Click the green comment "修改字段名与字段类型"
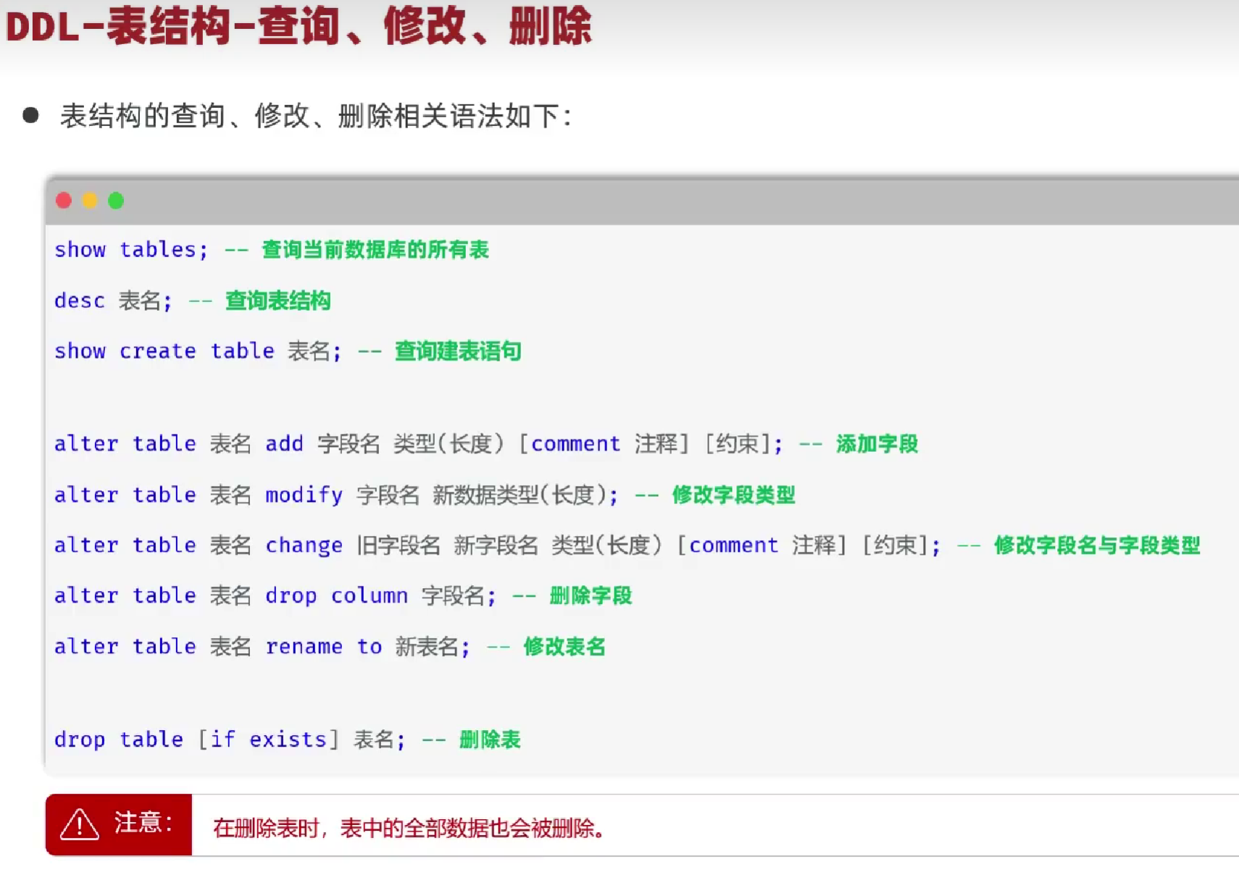The width and height of the screenshot is (1239, 872). (x=1097, y=545)
